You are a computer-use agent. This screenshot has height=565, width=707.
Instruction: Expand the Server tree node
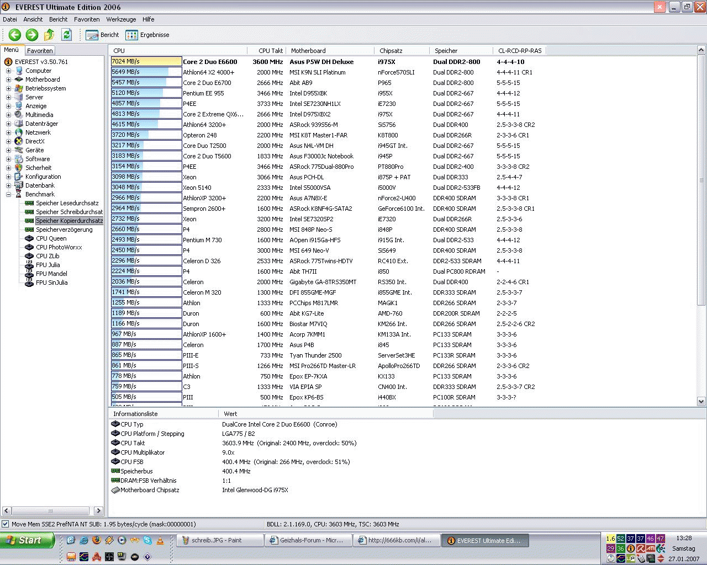(x=8, y=97)
